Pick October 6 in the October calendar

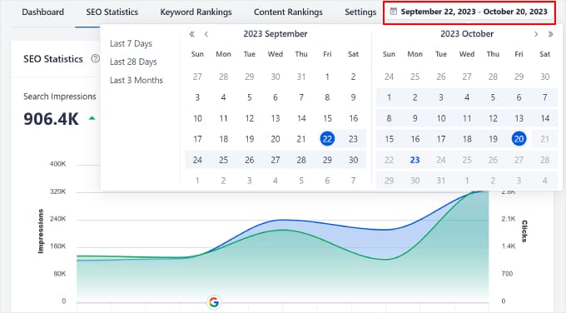coord(519,97)
